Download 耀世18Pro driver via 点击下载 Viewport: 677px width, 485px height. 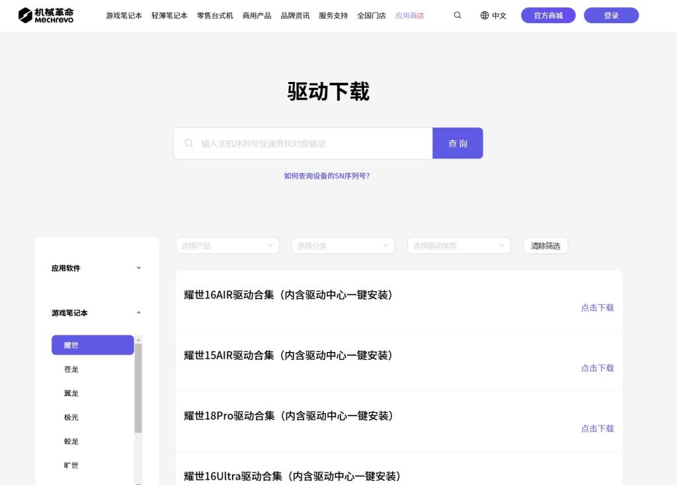coord(597,428)
